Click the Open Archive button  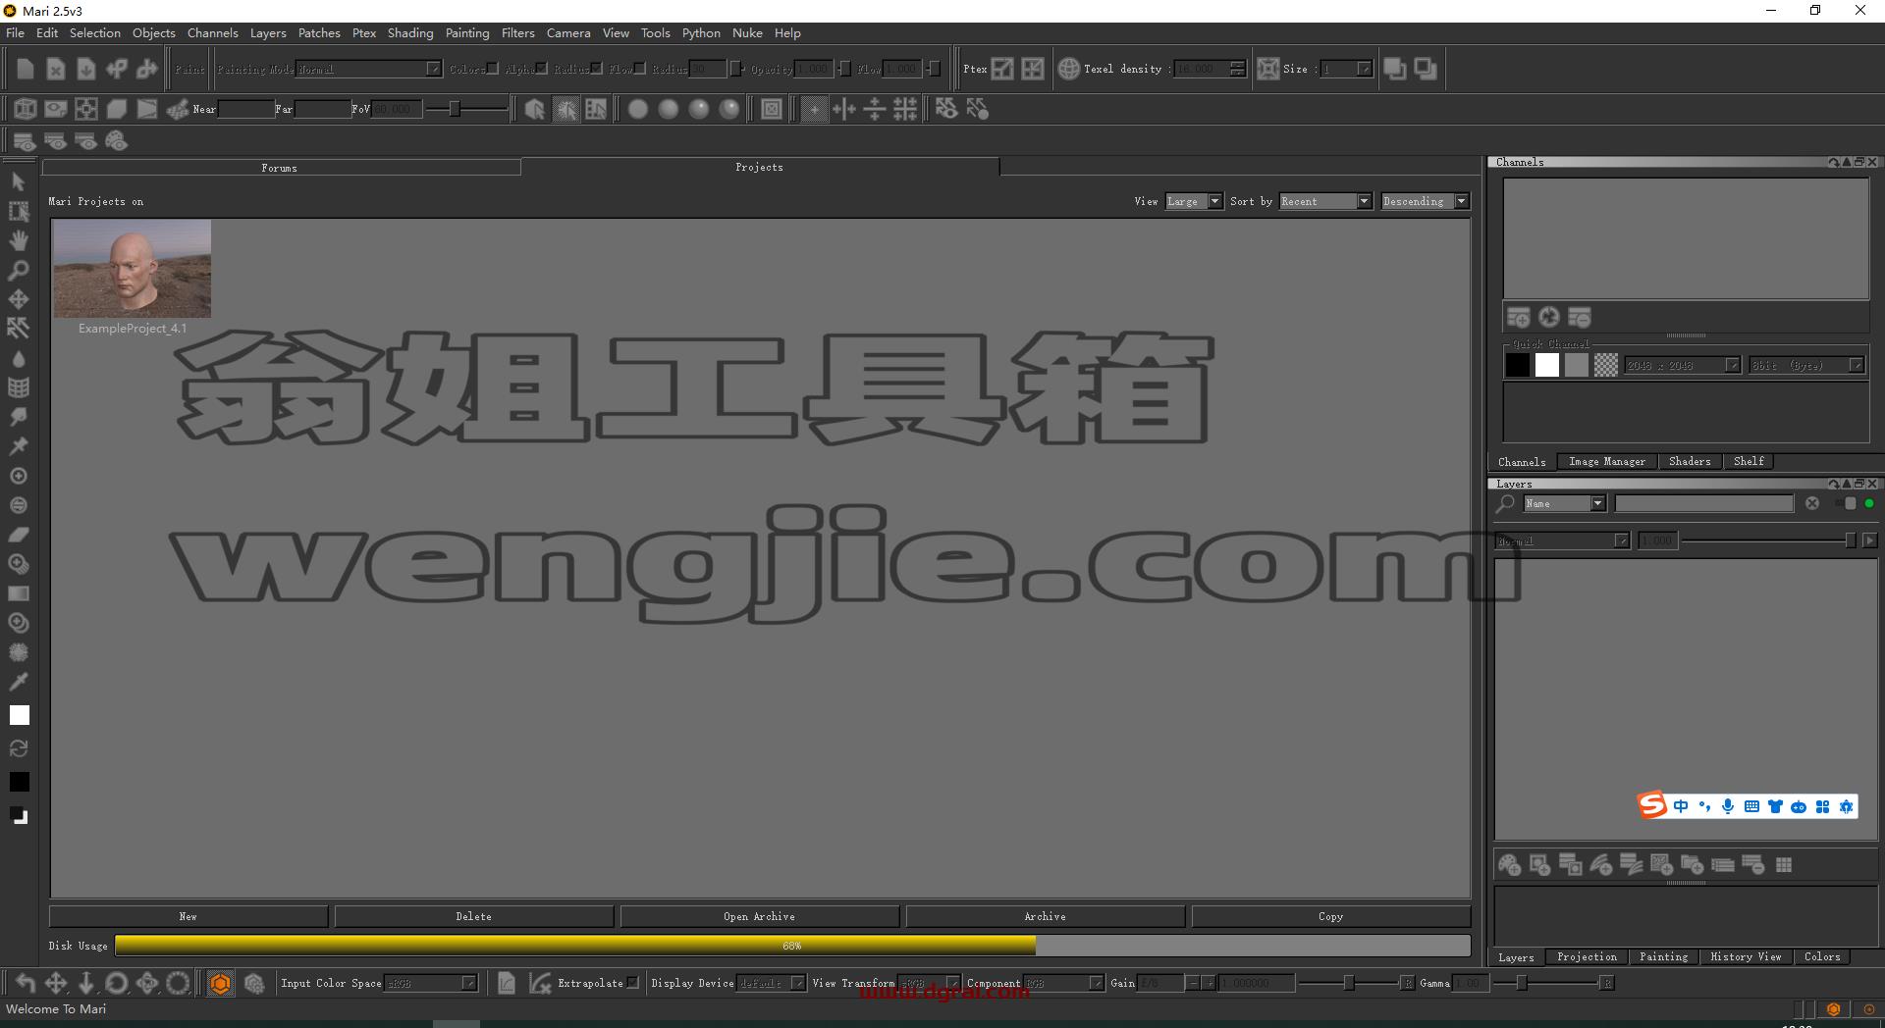coord(760,916)
